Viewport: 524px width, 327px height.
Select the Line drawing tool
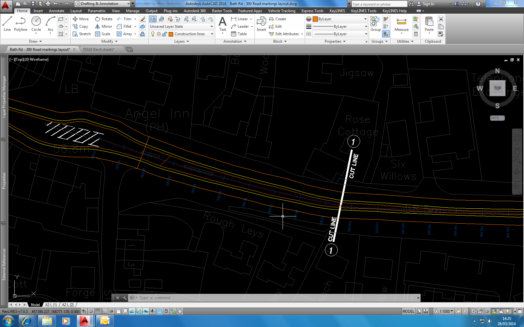(x=7, y=24)
